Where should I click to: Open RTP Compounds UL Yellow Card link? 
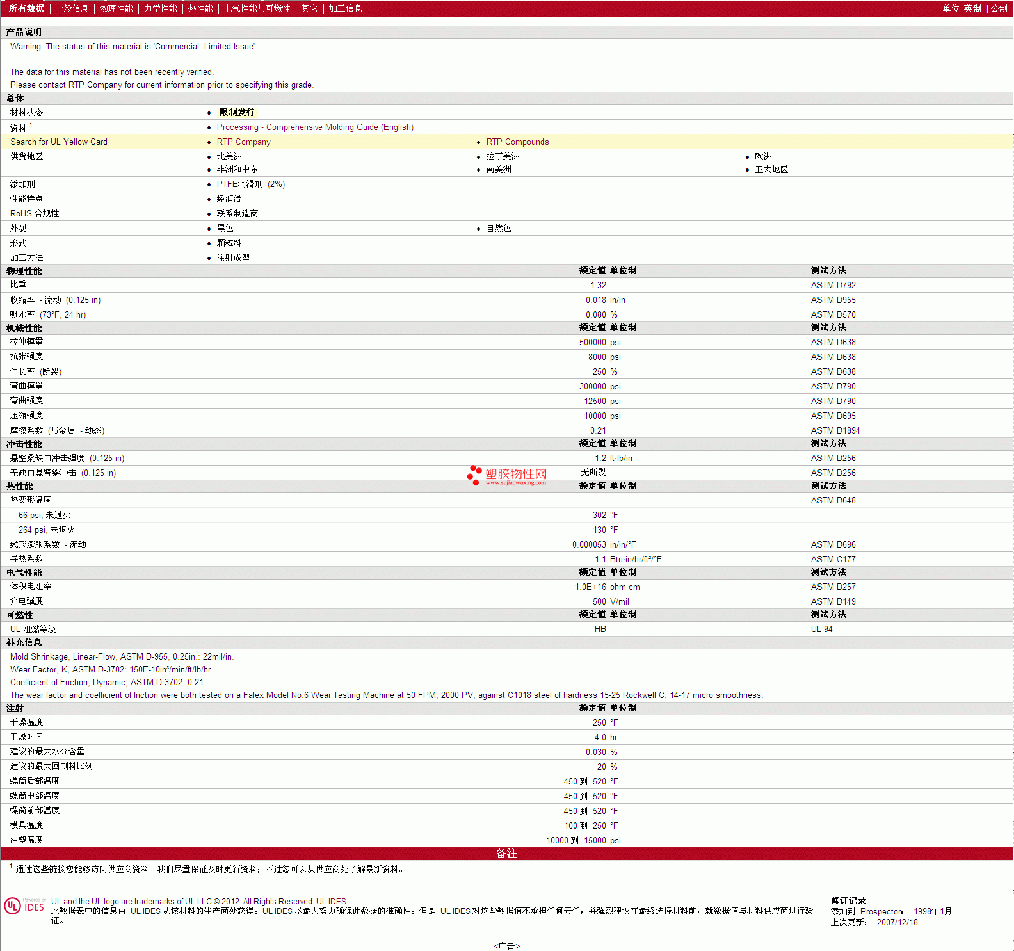coord(517,142)
